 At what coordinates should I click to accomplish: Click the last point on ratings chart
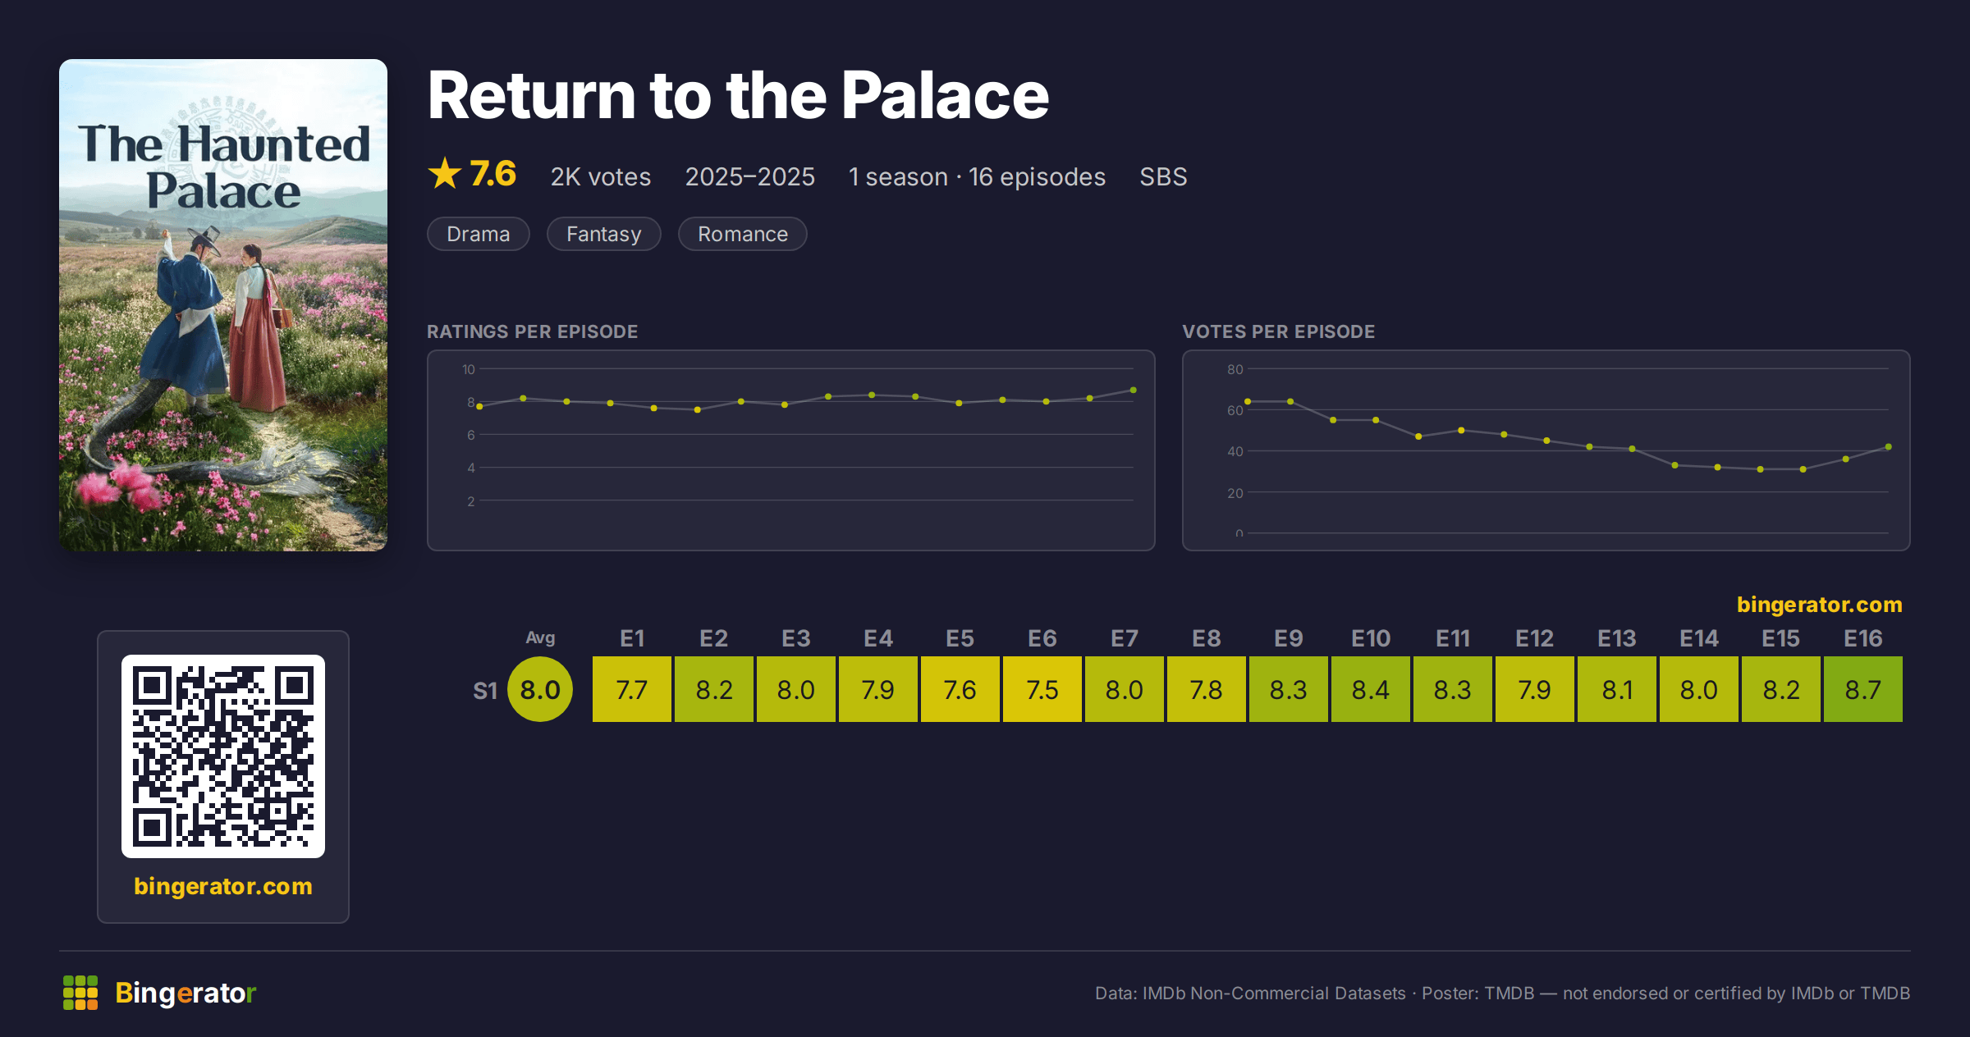tap(1134, 390)
